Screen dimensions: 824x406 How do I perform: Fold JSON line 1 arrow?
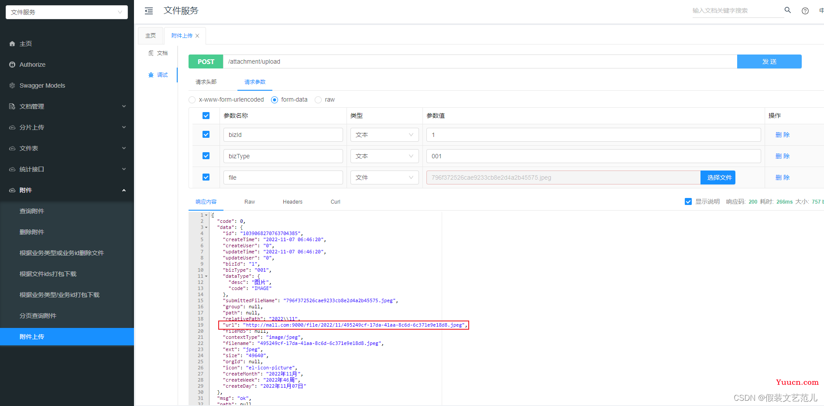(206, 215)
